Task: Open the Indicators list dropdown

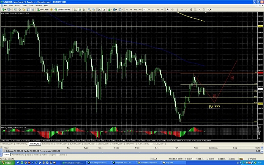Action: pos(109,10)
